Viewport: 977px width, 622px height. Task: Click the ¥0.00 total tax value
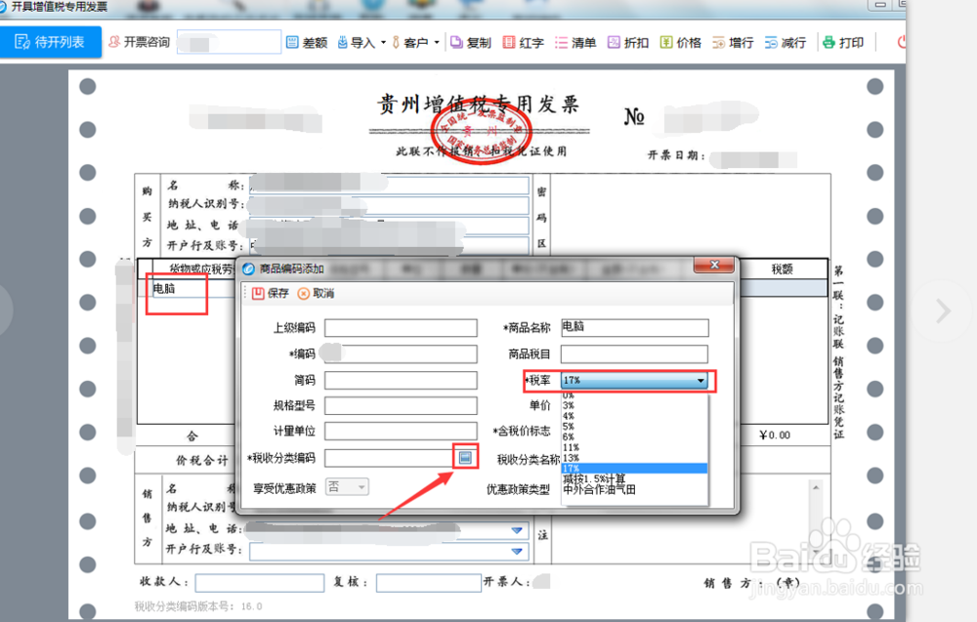[x=775, y=435]
